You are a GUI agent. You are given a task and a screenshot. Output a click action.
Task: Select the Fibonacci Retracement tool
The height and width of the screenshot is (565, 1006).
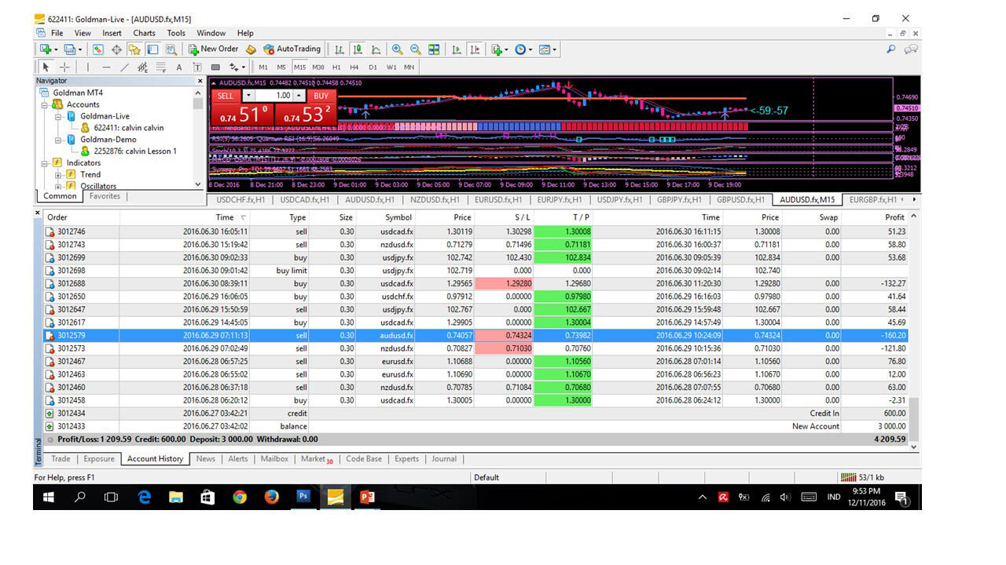tap(160, 67)
